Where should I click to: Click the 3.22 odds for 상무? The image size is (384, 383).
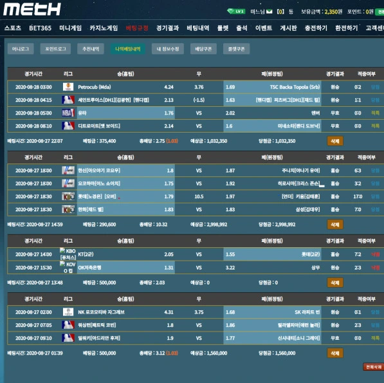click(230, 267)
